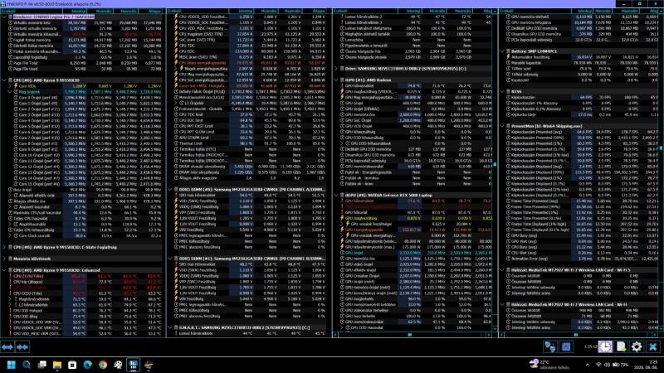Launch Microsoft Edge from the taskbar

[x=88, y=365]
